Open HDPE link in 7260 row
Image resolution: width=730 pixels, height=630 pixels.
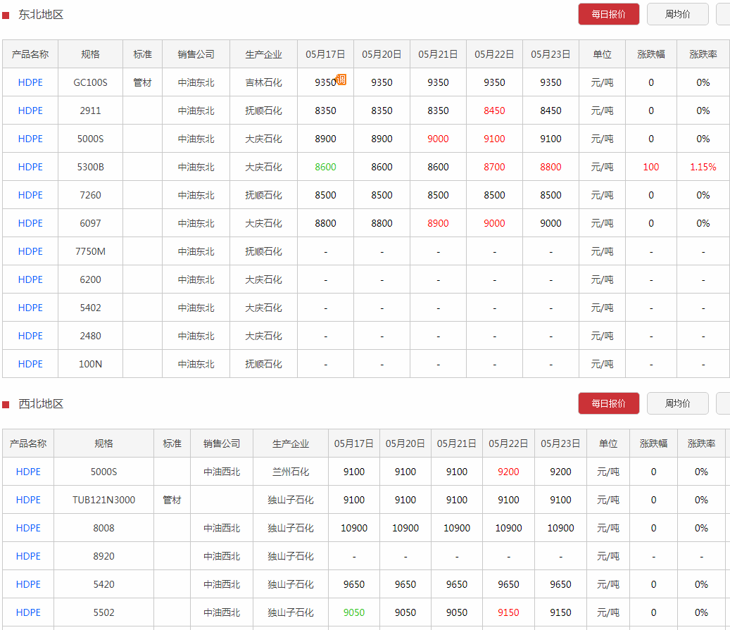click(30, 195)
